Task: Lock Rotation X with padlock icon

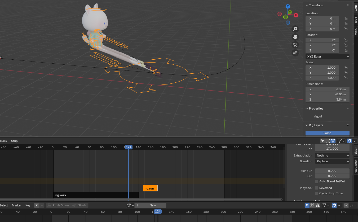Action: [x=346, y=40]
